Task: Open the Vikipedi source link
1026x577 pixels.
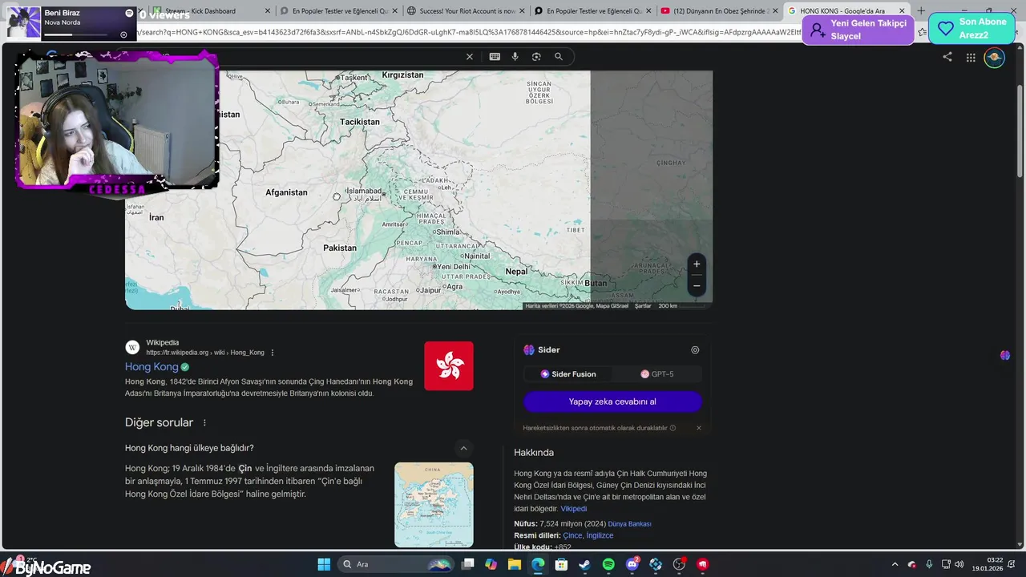Action: 573,509
